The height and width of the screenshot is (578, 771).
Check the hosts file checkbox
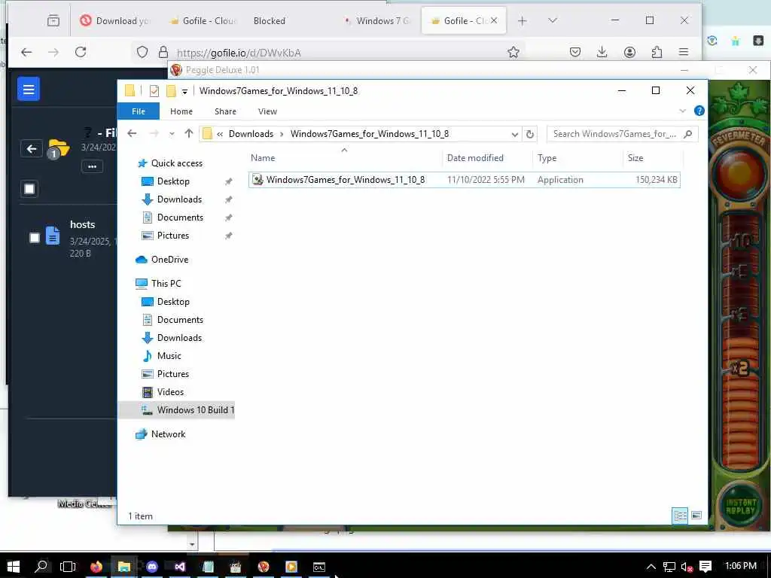(35, 238)
